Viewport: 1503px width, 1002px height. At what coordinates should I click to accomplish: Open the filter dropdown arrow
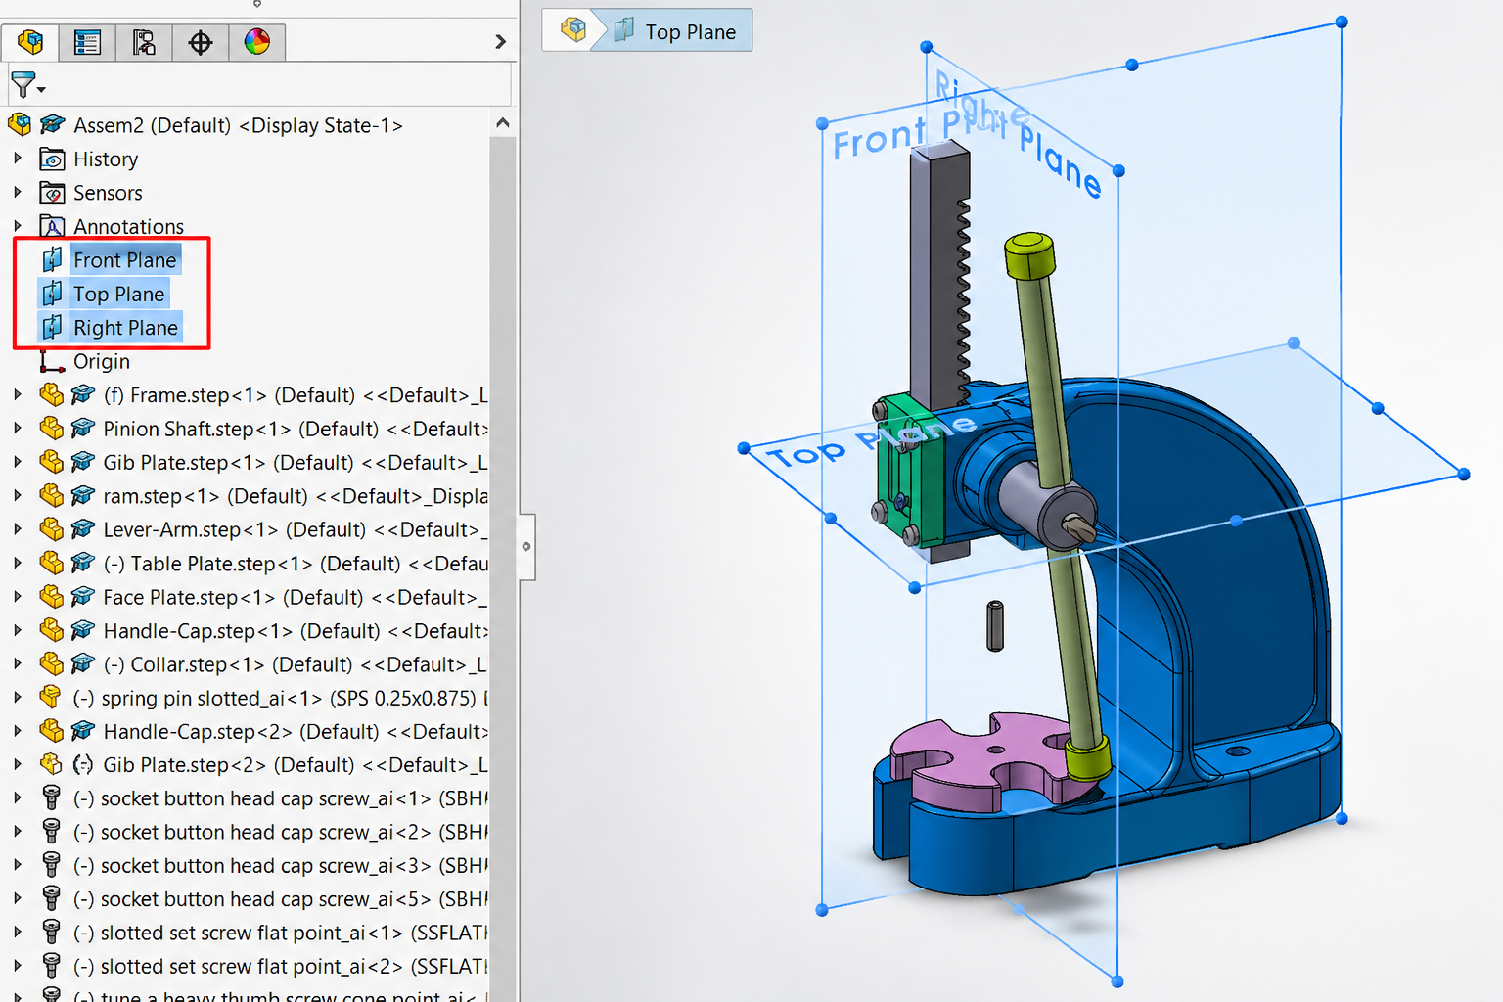coord(41,89)
